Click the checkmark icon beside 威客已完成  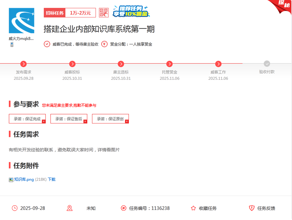click(x=47, y=44)
